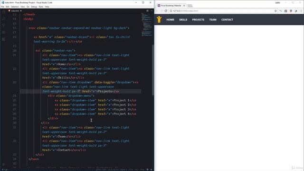Open the Edit menu in VS Code

pyautogui.click(x=8, y=7)
